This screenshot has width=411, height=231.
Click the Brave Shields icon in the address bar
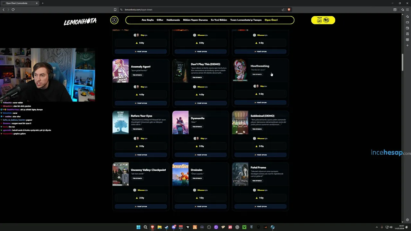(x=289, y=10)
